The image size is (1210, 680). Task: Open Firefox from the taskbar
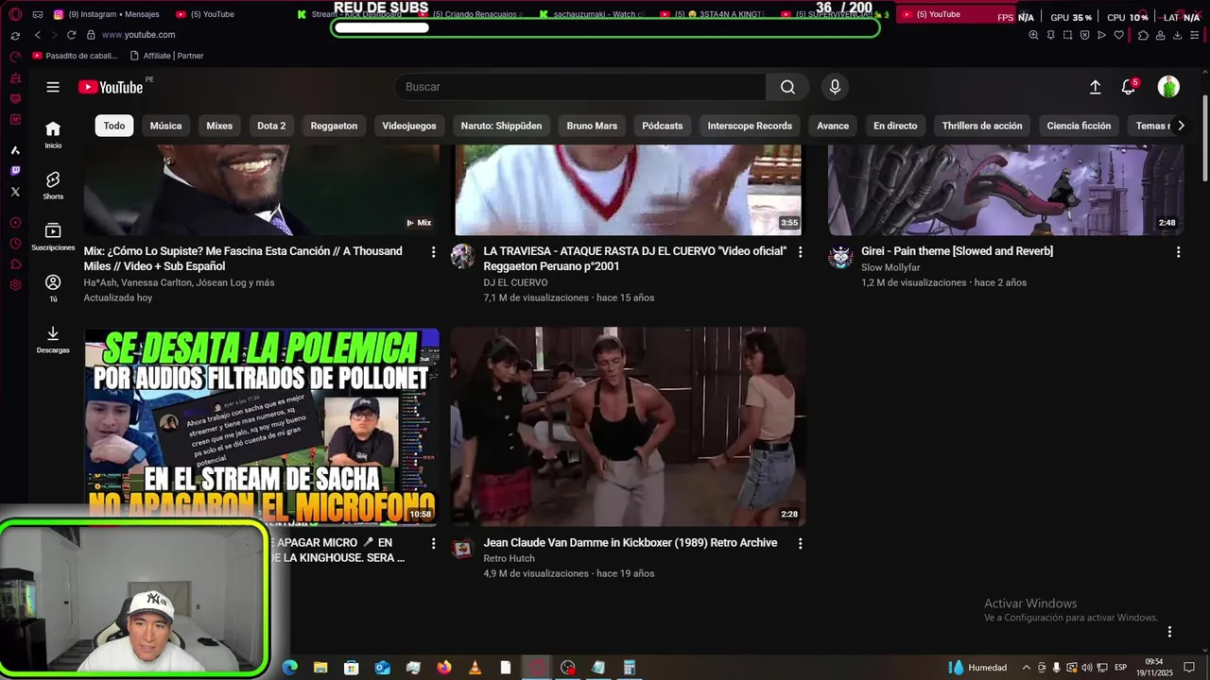[x=444, y=668]
